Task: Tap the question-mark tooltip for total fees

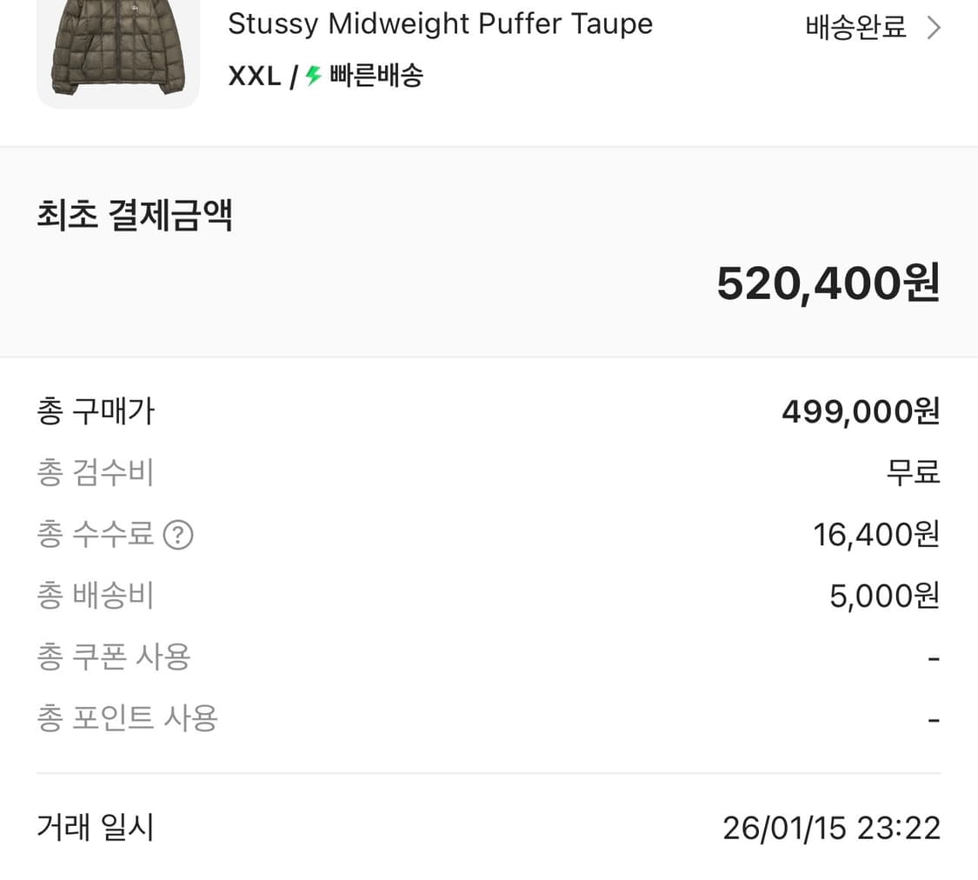Action: pyautogui.click(x=177, y=535)
